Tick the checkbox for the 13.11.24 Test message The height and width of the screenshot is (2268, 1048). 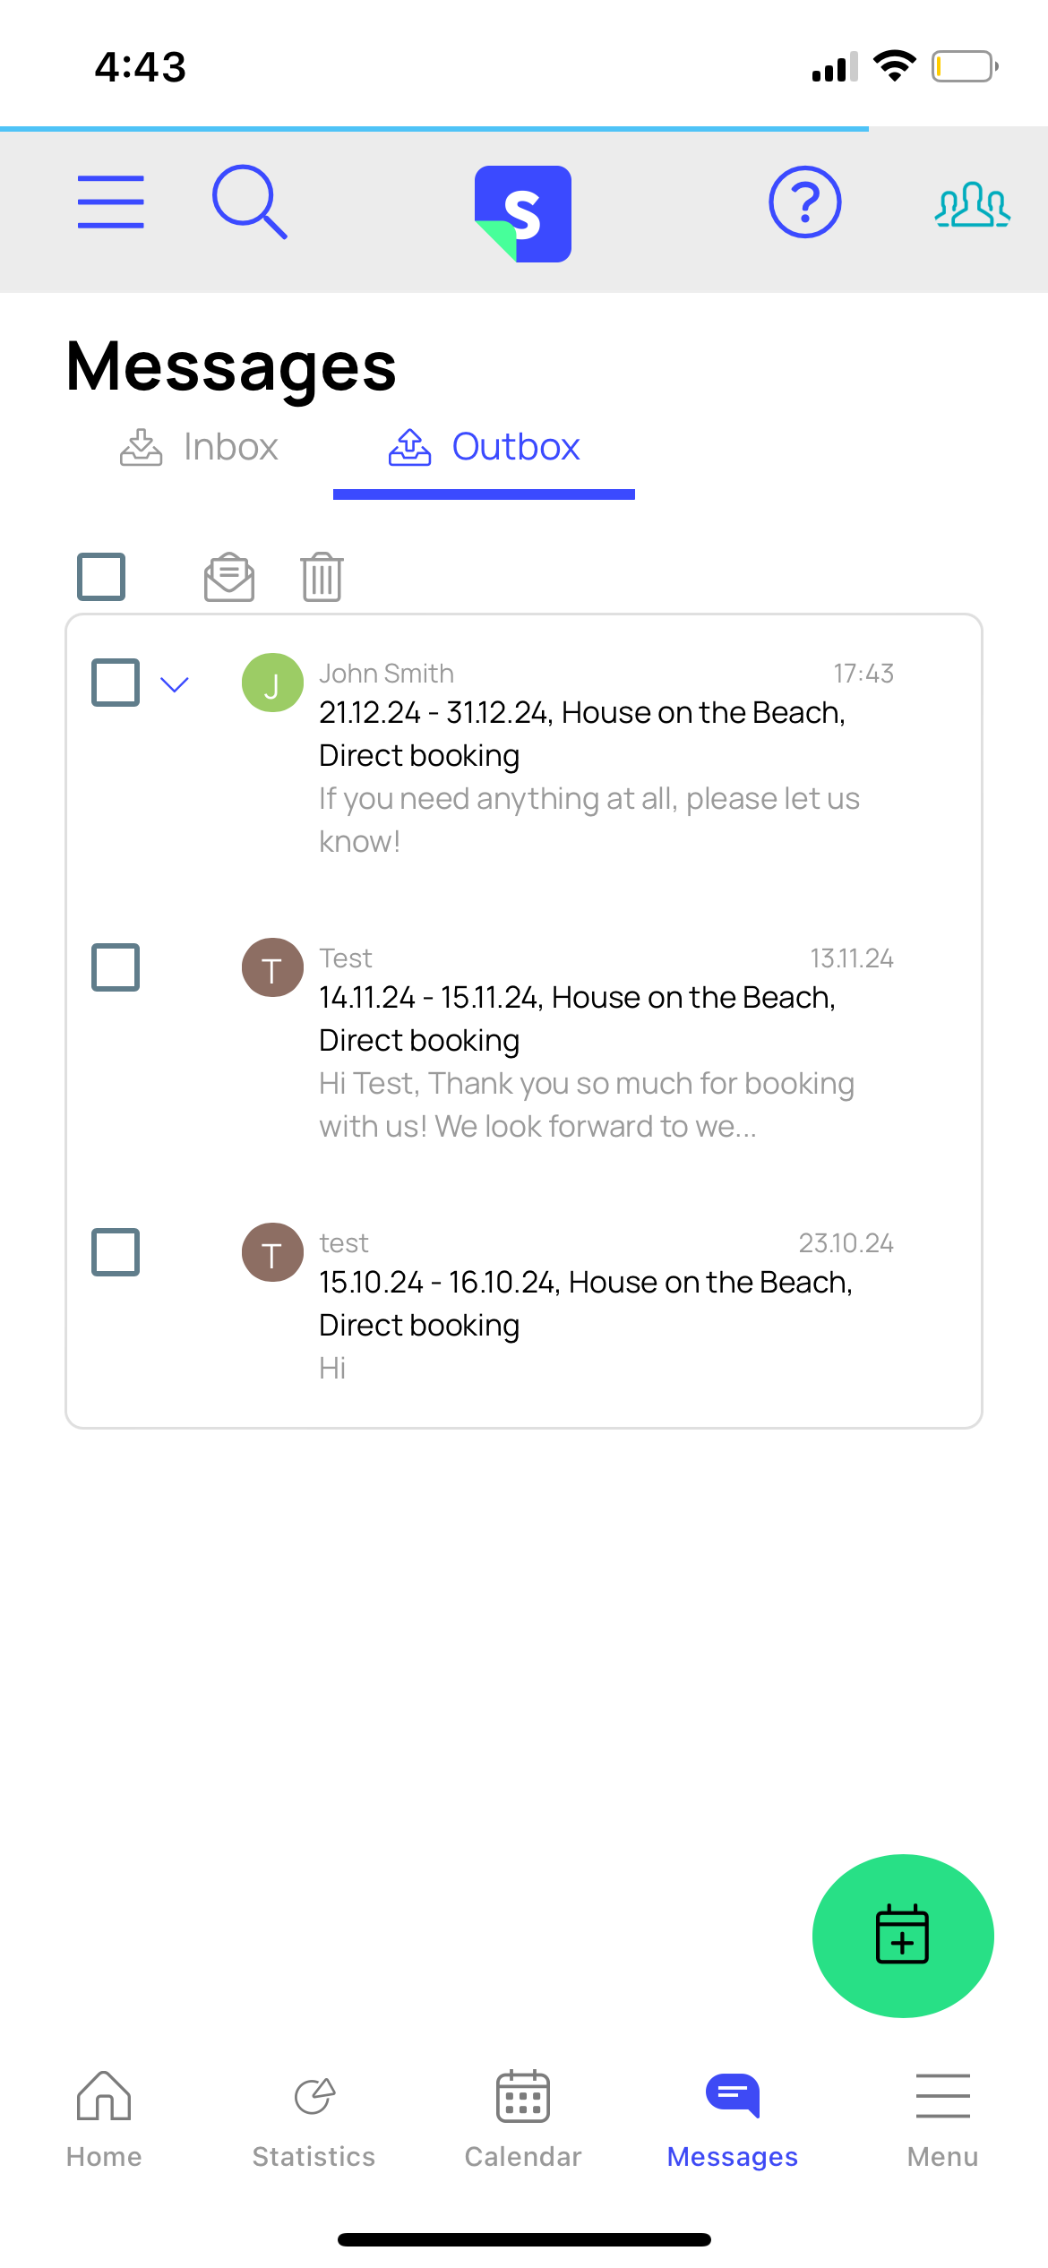coord(116,967)
